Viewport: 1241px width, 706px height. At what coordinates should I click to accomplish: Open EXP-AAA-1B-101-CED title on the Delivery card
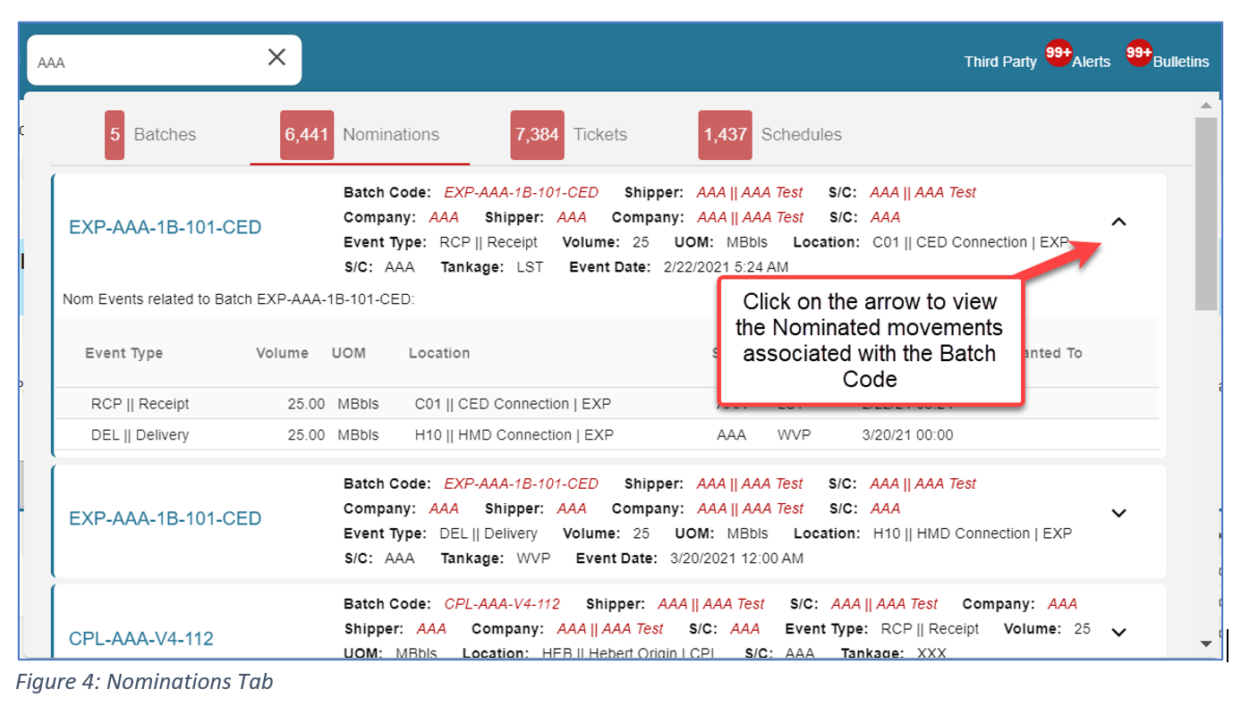coord(166,519)
